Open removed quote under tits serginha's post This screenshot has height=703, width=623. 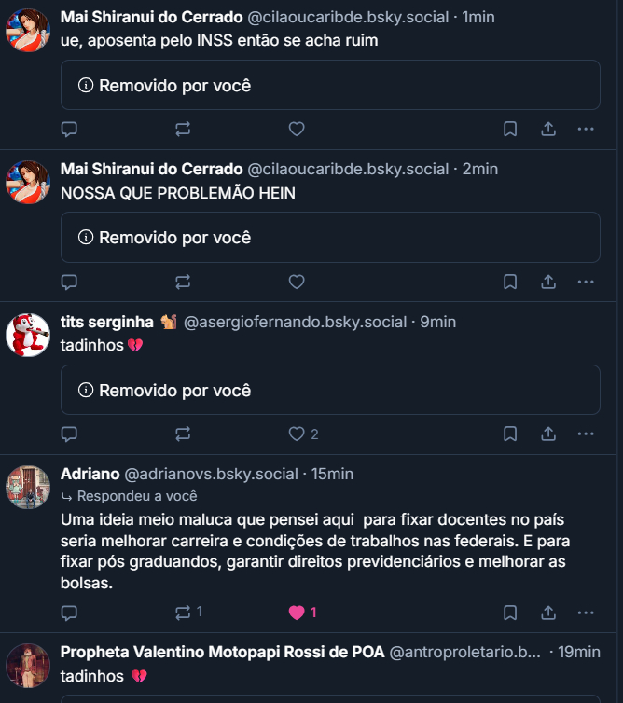[330, 390]
